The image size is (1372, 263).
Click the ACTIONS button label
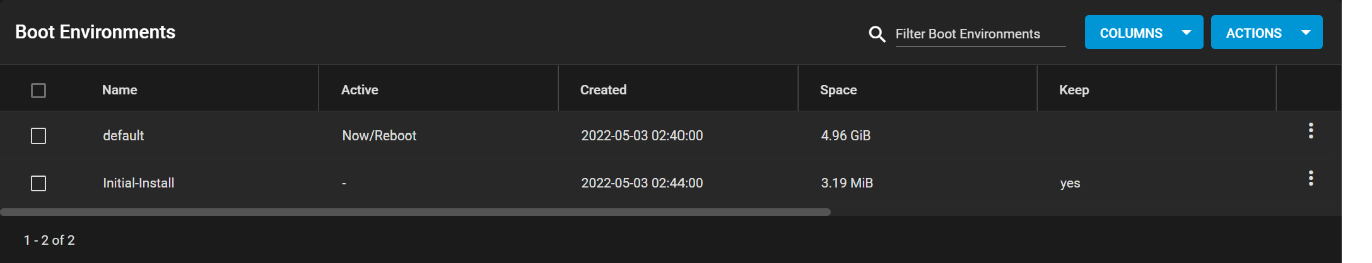coord(1253,33)
